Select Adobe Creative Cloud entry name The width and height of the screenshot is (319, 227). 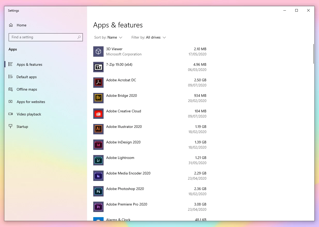coord(123,111)
